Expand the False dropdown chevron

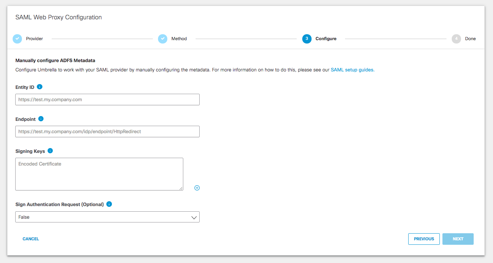194,217
